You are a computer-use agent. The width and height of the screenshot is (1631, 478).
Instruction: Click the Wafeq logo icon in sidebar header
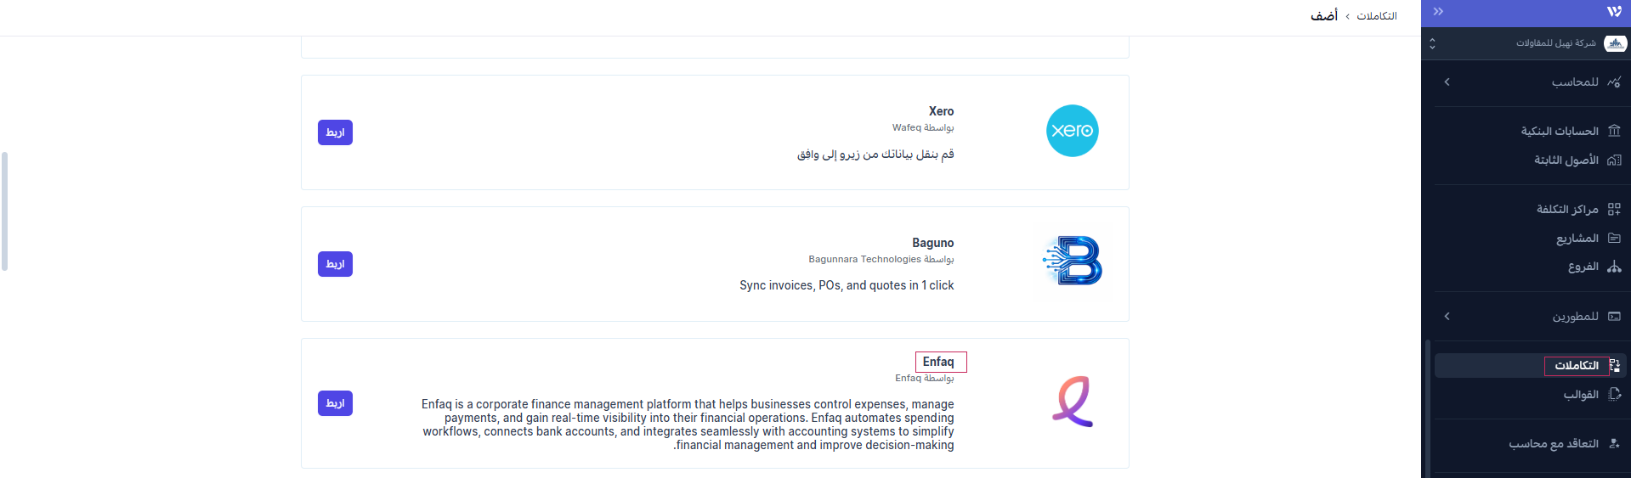(1614, 11)
